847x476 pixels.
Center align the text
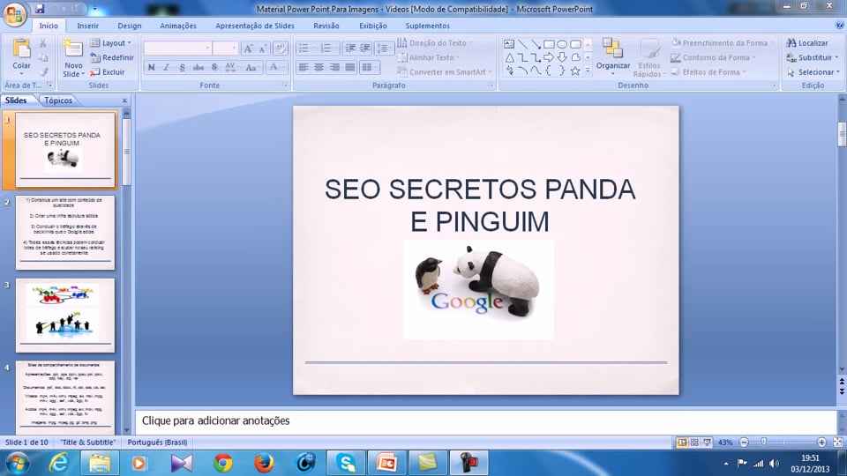(x=319, y=68)
